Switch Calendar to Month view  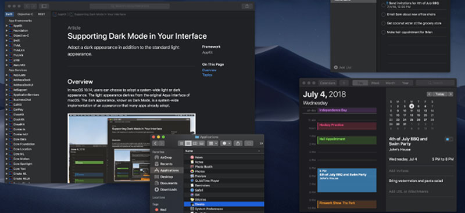point(390,83)
